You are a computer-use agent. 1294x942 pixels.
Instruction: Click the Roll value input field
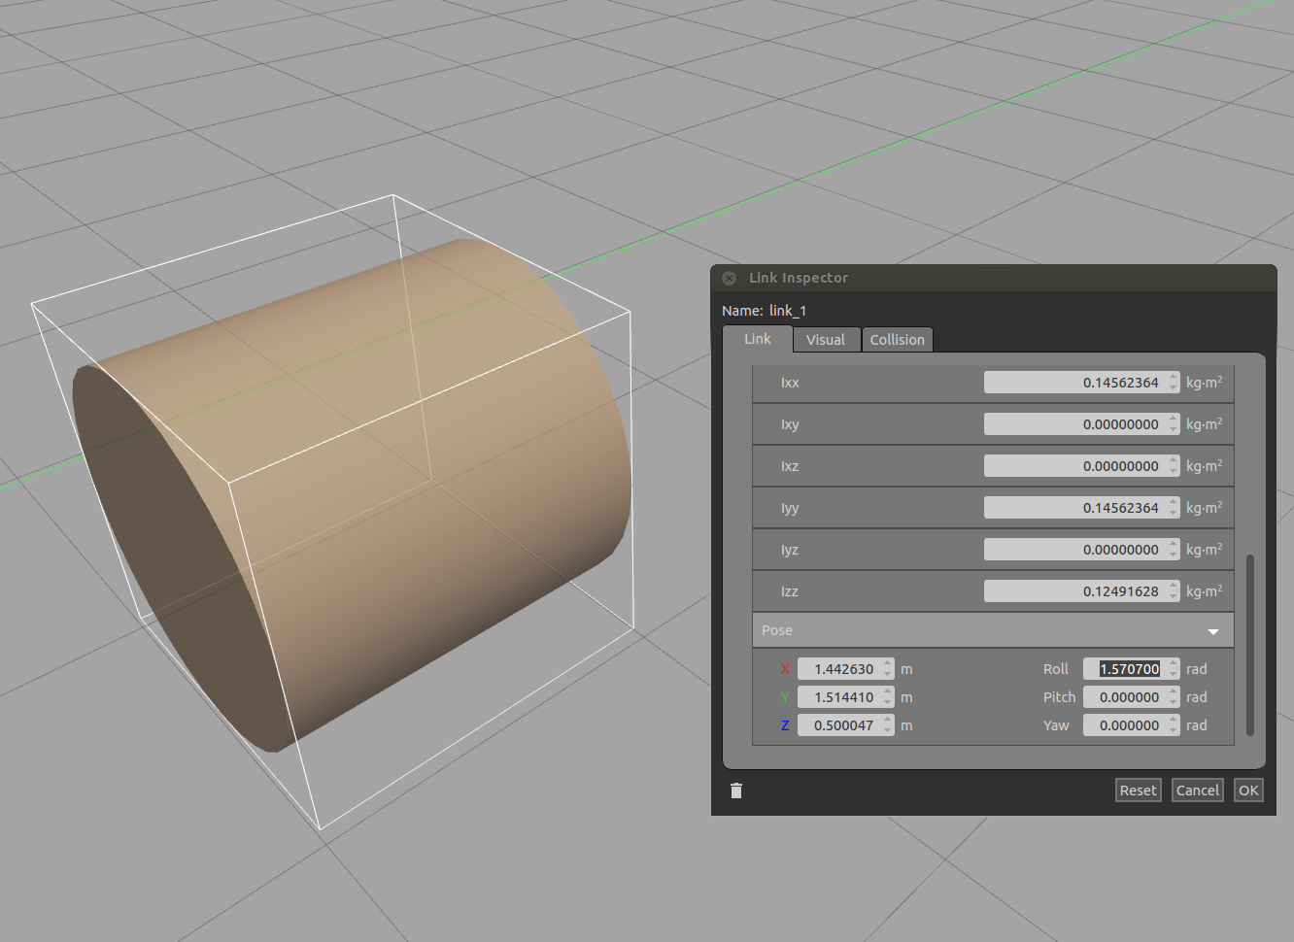click(x=1128, y=669)
